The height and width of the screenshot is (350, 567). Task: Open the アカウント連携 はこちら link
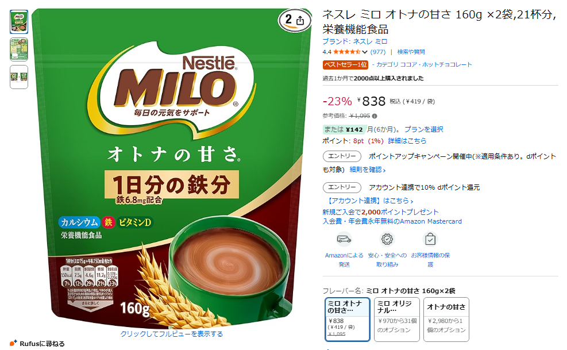click(369, 201)
